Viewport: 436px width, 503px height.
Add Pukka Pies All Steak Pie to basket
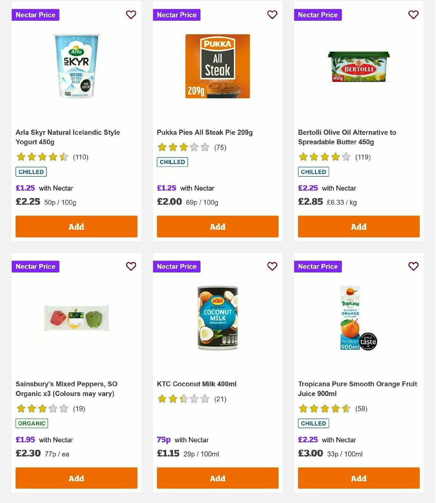(217, 226)
